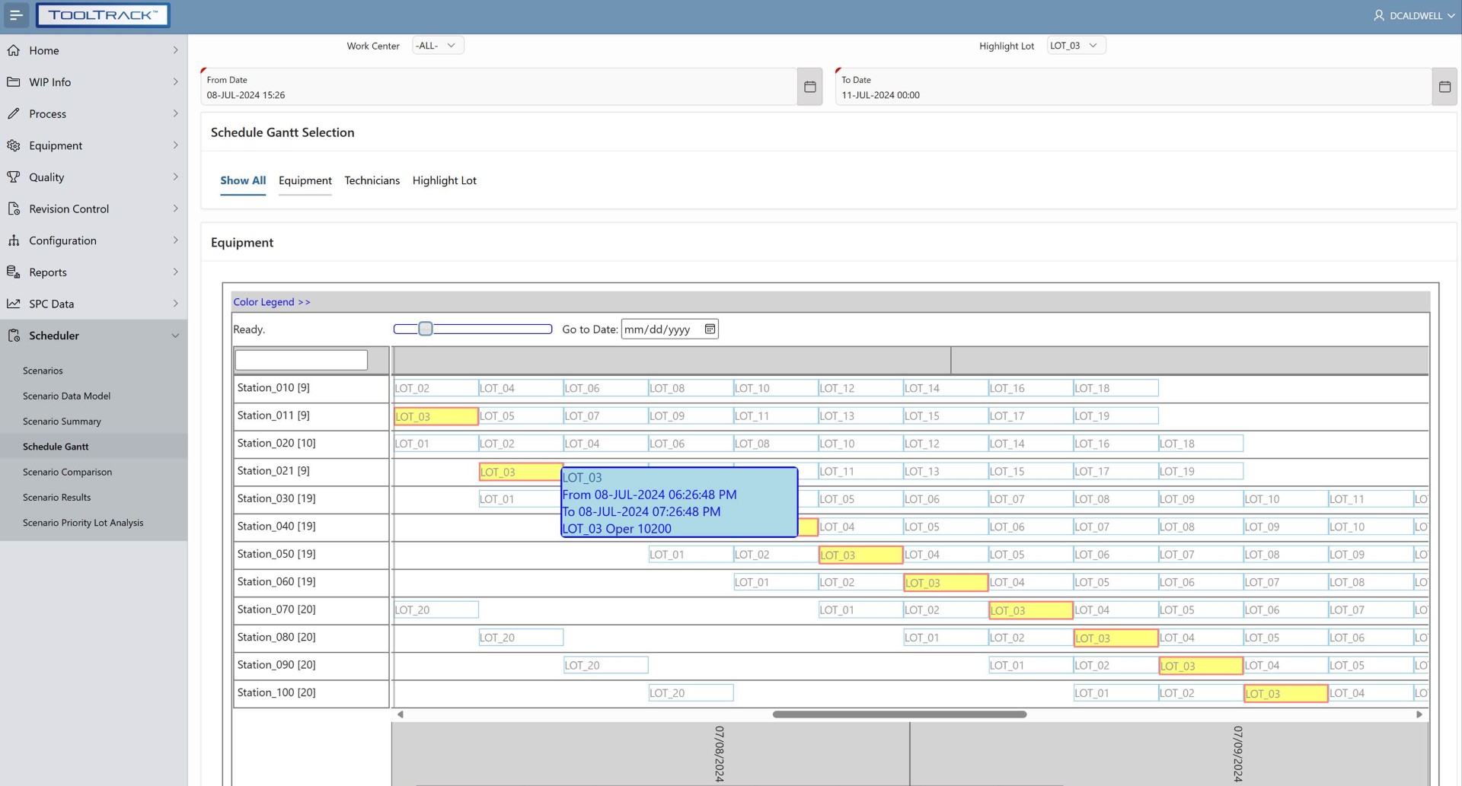Open the Highlight Lot dropdown
This screenshot has height=786, width=1462.
tap(1075, 46)
